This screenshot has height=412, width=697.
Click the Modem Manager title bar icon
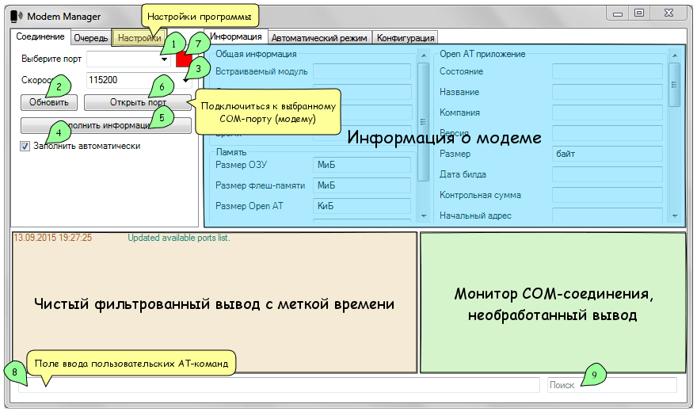tap(17, 17)
